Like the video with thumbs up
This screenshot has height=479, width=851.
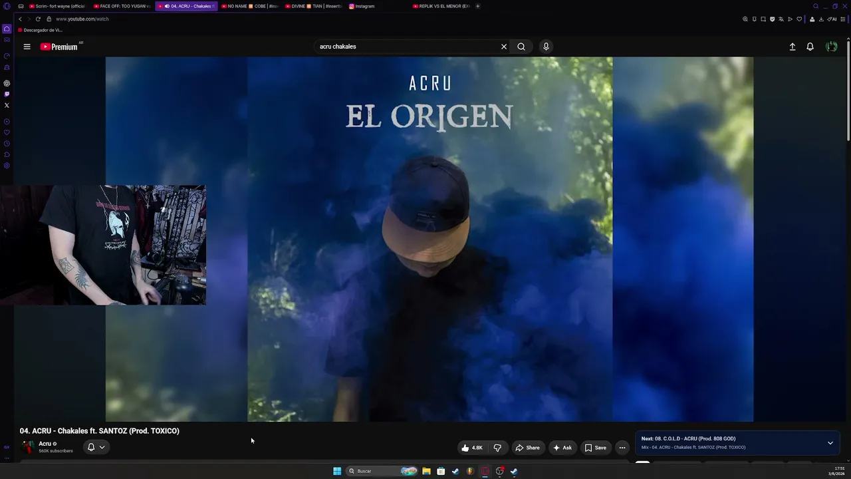[x=472, y=448]
